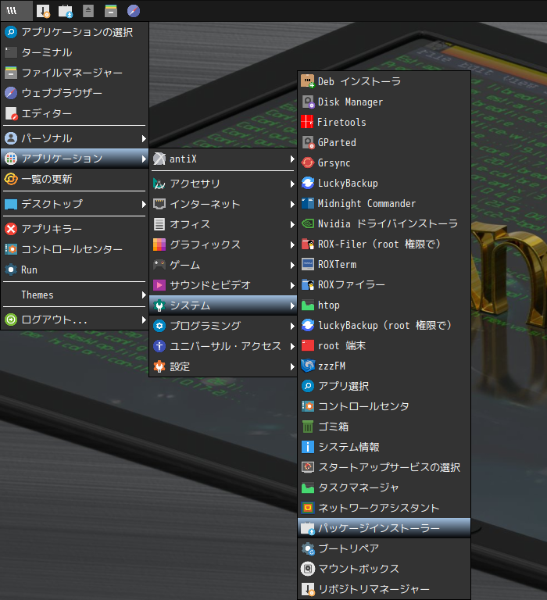547x600 pixels.
Task: Expand the グラフィックス submenu arrow
Action: [x=292, y=245]
